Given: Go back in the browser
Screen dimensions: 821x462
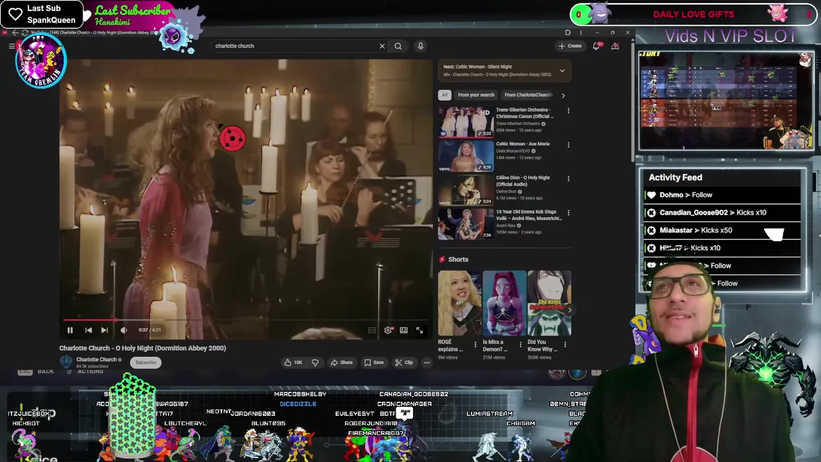Looking at the screenshot, I should (15, 33).
